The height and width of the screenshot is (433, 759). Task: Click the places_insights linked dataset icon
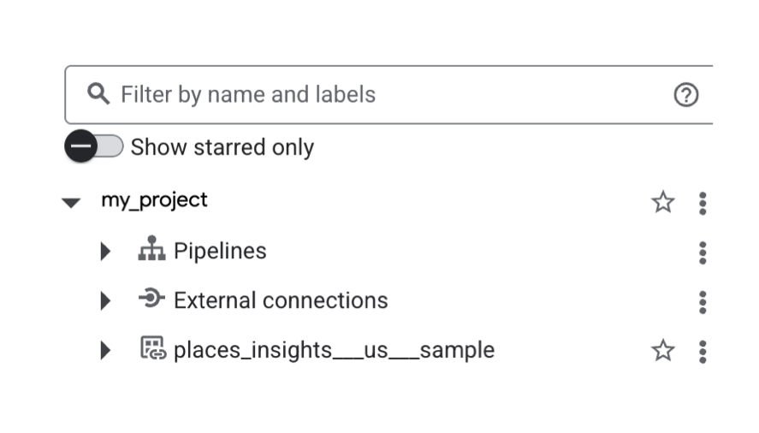point(152,349)
